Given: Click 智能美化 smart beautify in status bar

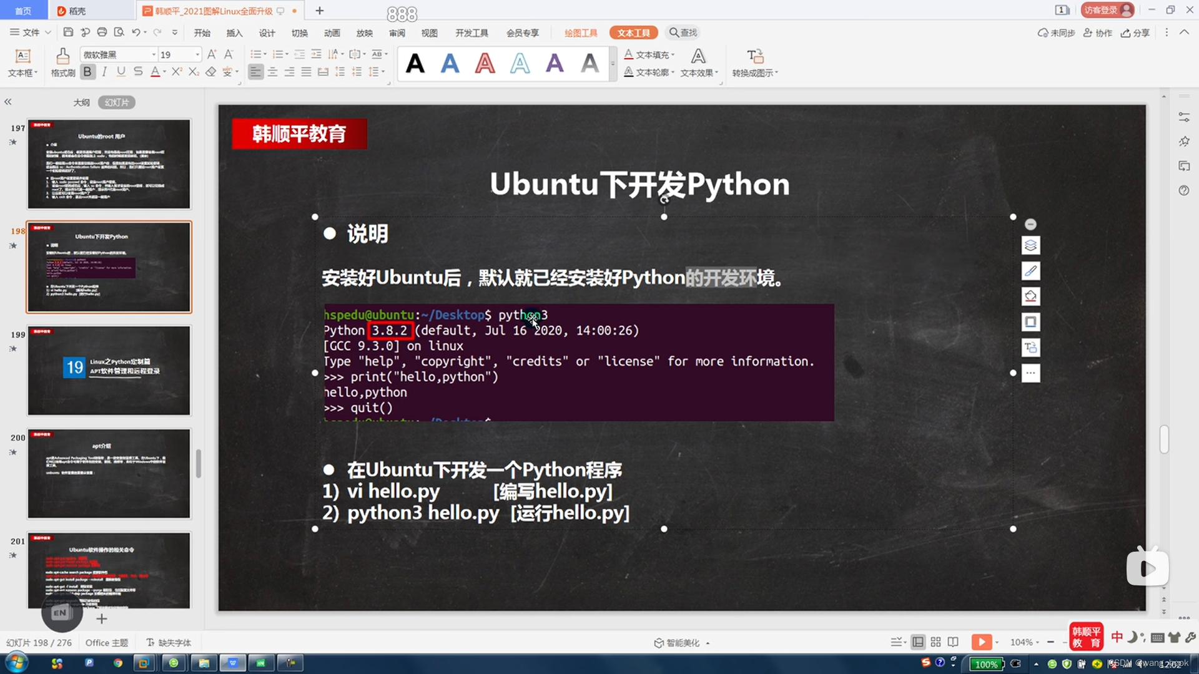Looking at the screenshot, I should [681, 642].
